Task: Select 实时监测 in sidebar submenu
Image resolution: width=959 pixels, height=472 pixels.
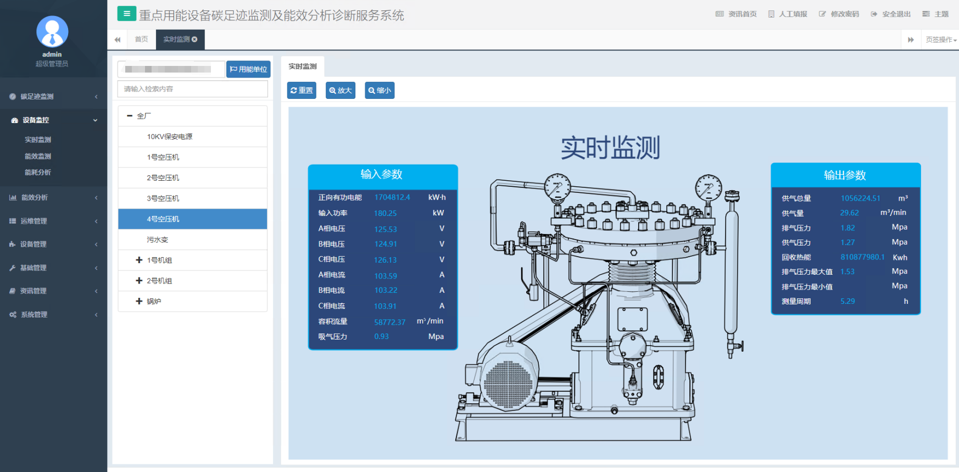Action: [x=38, y=140]
